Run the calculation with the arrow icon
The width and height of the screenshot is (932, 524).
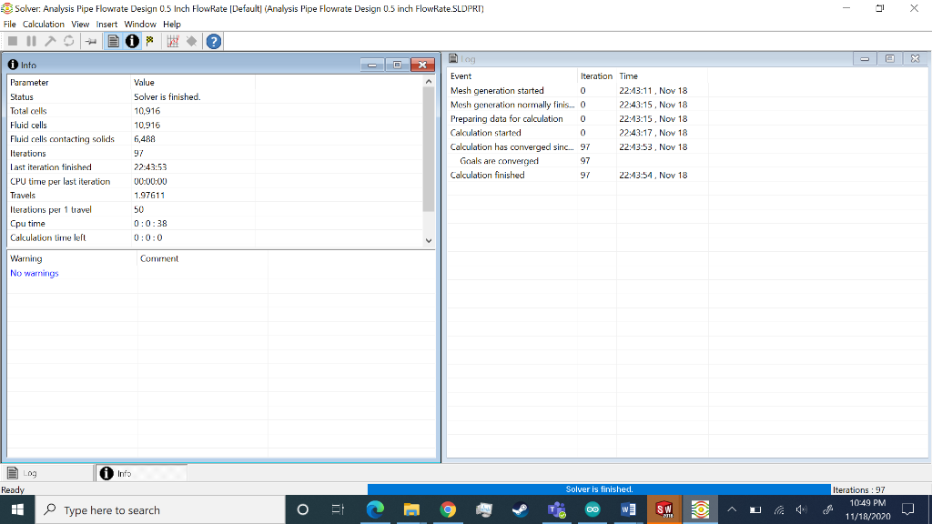(51, 40)
